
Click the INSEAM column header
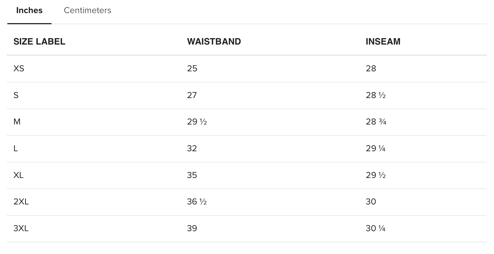pos(383,41)
